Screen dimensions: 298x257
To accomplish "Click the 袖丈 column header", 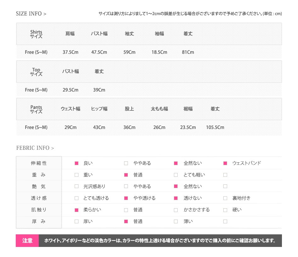I will (129, 34).
